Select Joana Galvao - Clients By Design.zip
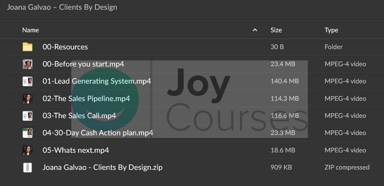This screenshot has height=186, width=384. tap(102, 168)
